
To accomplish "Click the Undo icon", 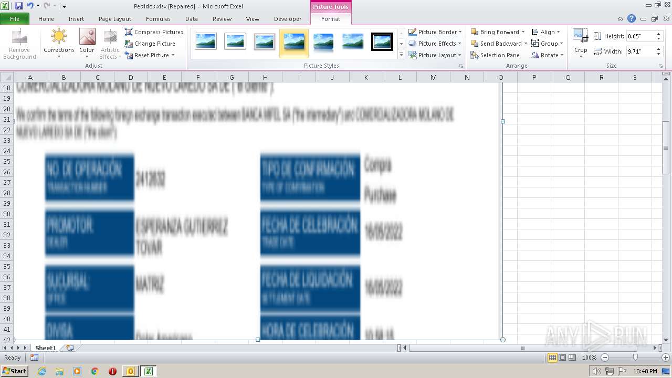I will coord(30,6).
